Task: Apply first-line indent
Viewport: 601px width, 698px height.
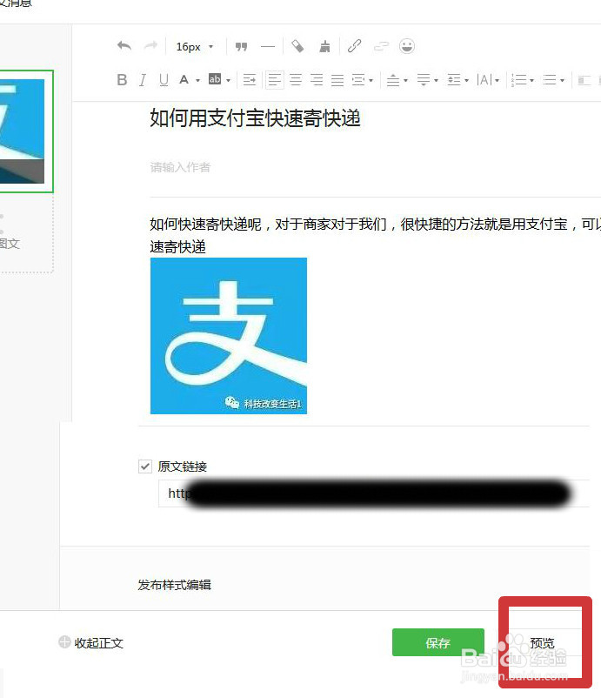Action: (250, 80)
